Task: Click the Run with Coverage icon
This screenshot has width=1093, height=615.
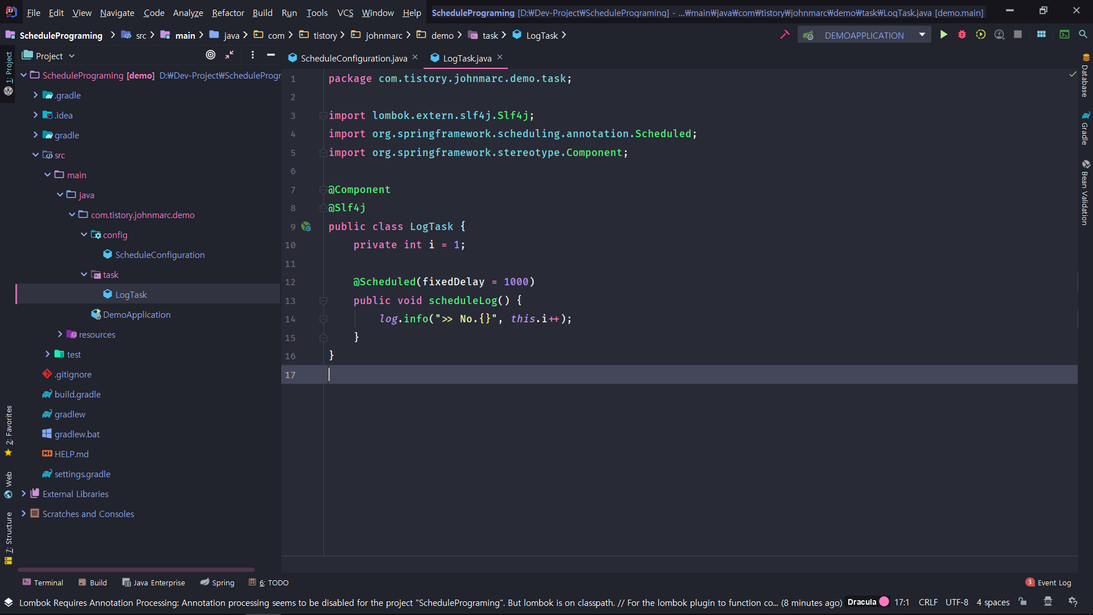Action: coord(980,35)
